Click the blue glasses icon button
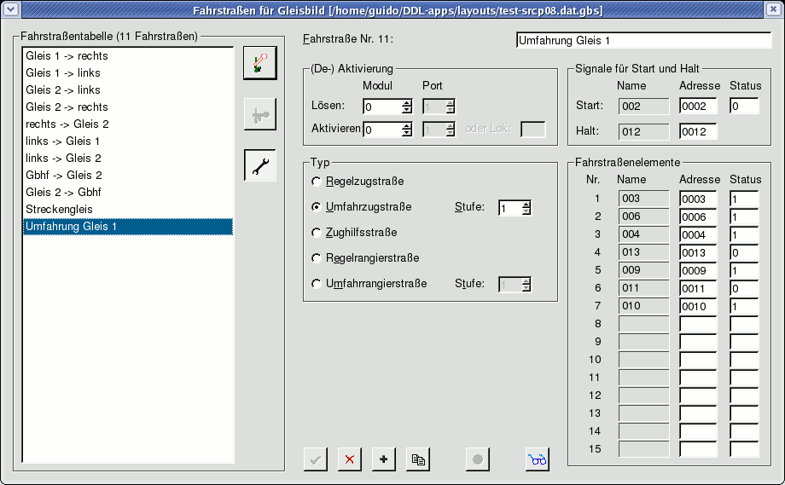The image size is (785, 485). (x=537, y=459)
